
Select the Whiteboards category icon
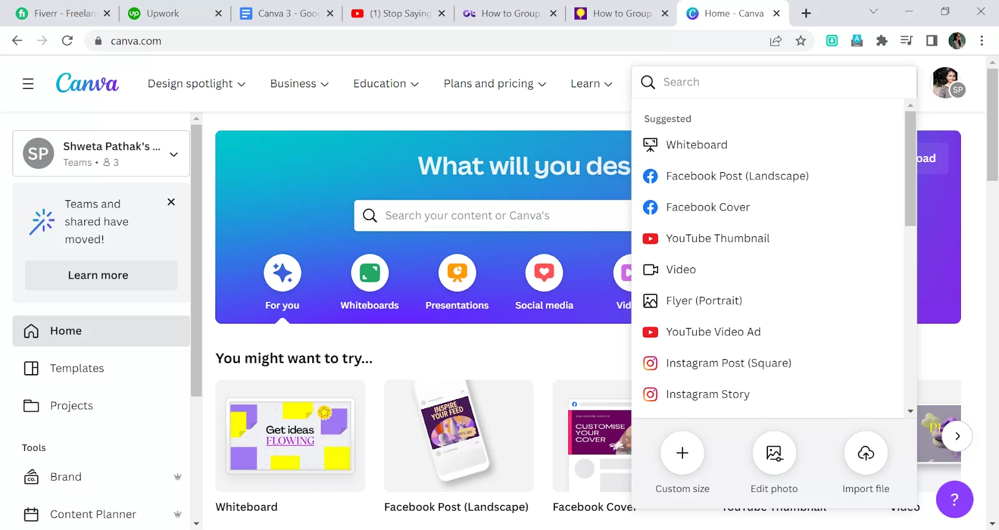coord(370,272)
